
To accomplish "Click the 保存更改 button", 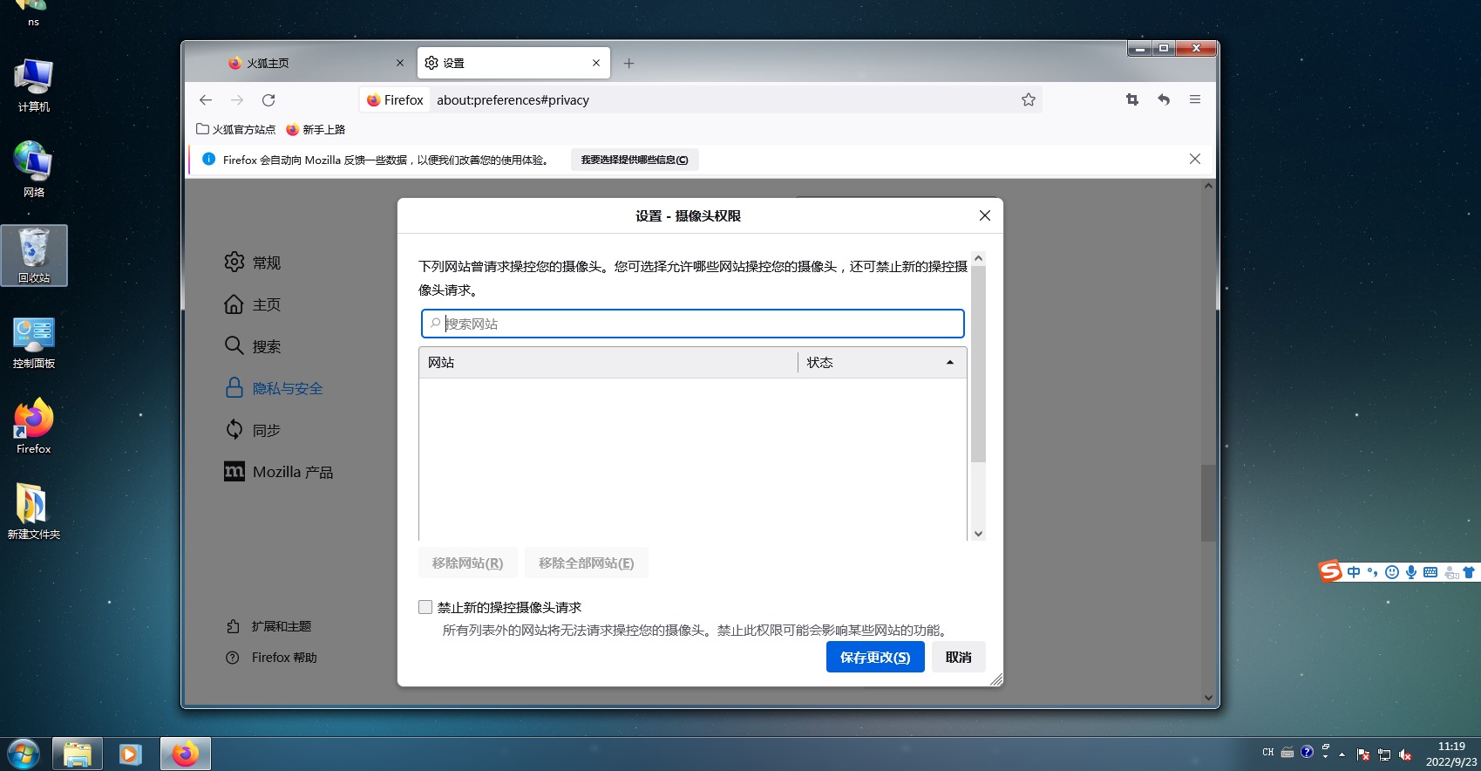I will pos(874,658).
